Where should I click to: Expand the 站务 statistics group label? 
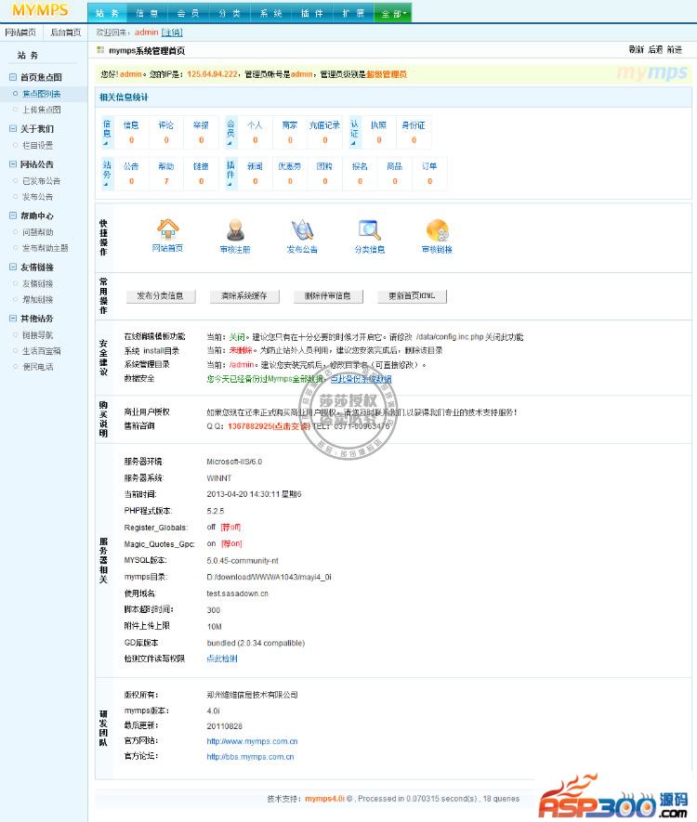pos(107,173)
